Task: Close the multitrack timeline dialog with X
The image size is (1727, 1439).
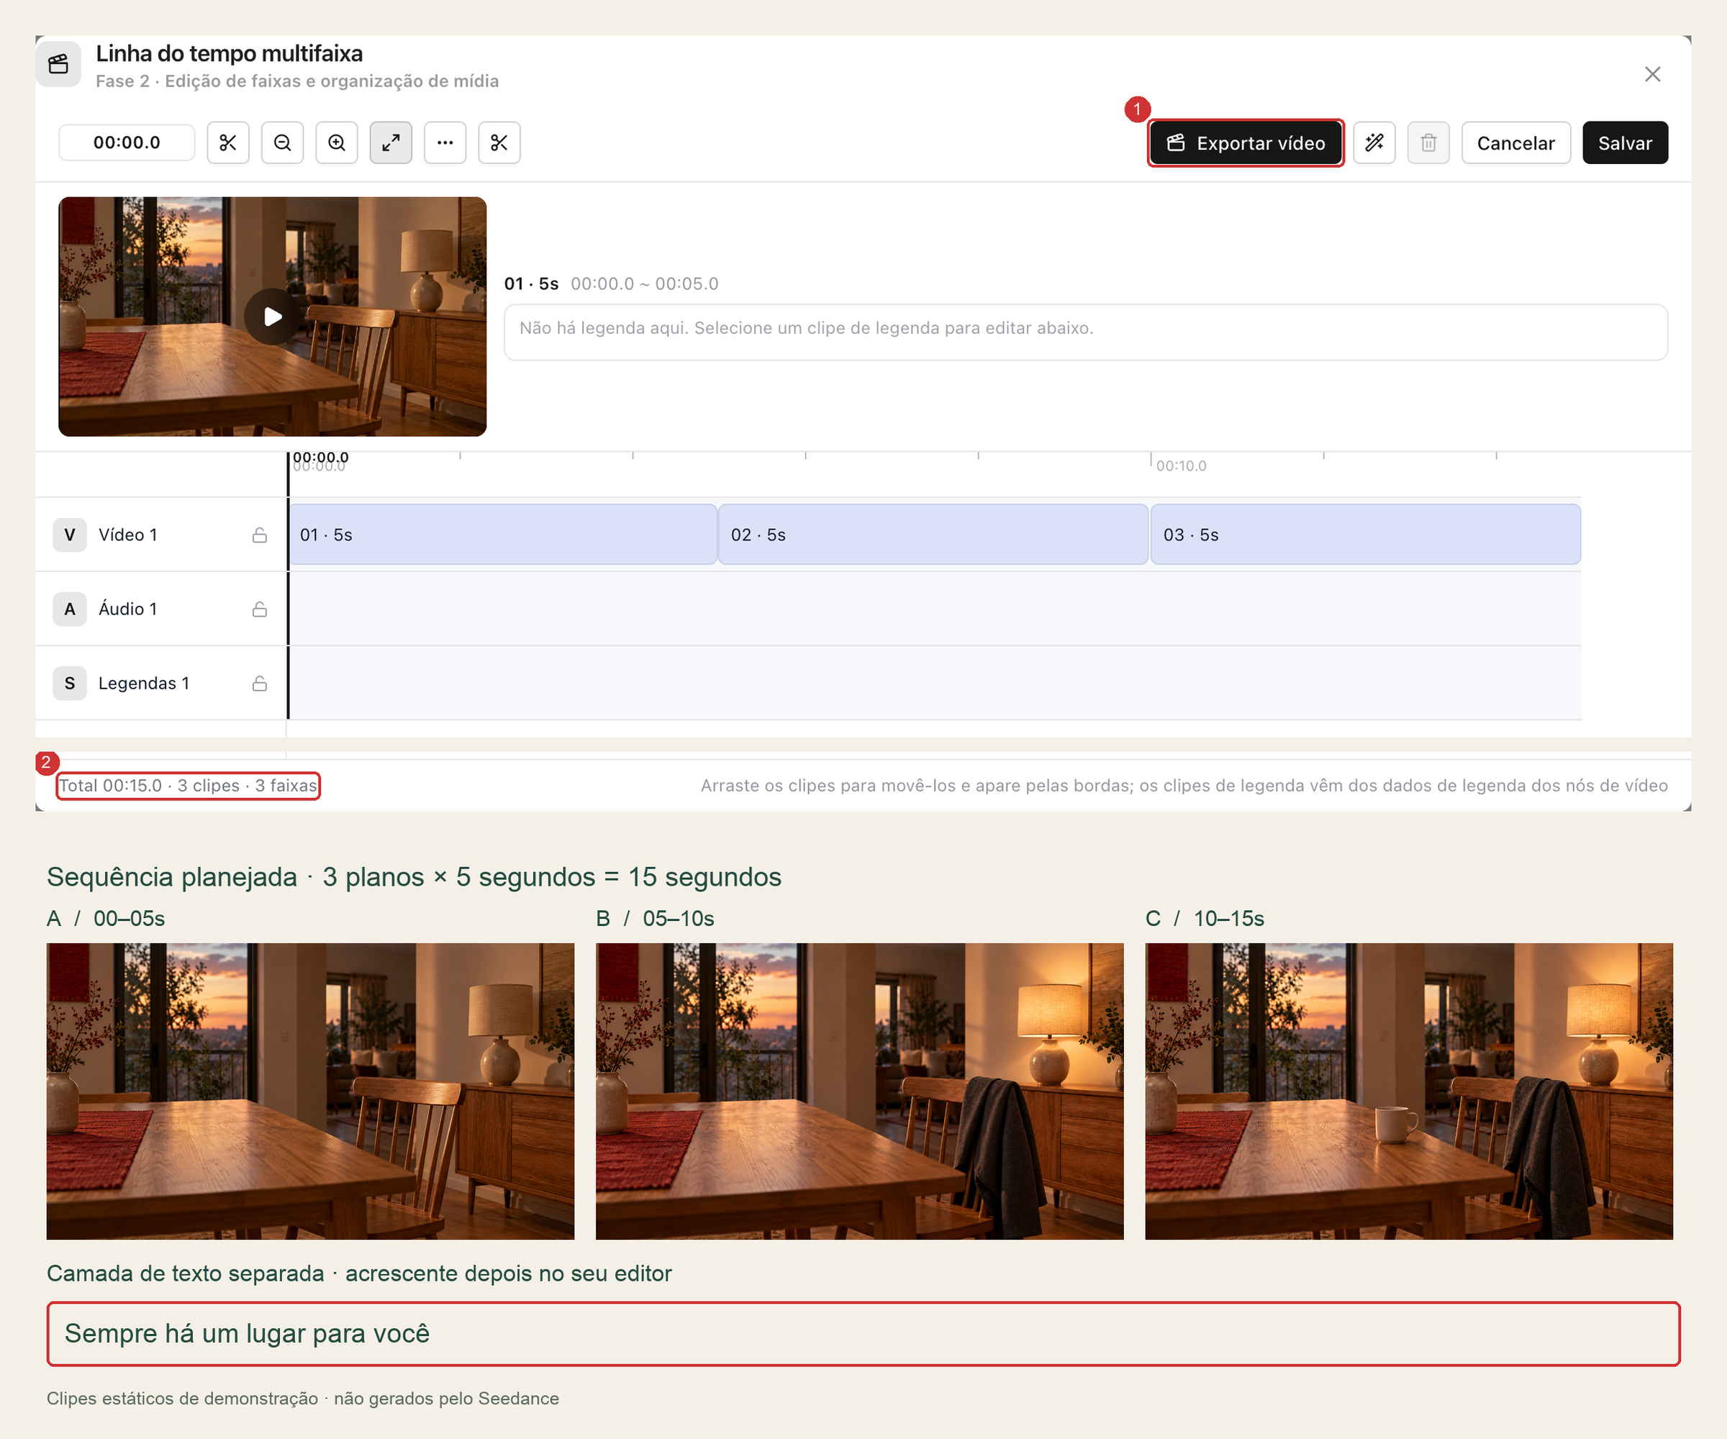Action: (x=1652, y=74)
